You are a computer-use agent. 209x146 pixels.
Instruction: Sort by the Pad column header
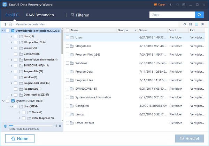coord(197,30)
